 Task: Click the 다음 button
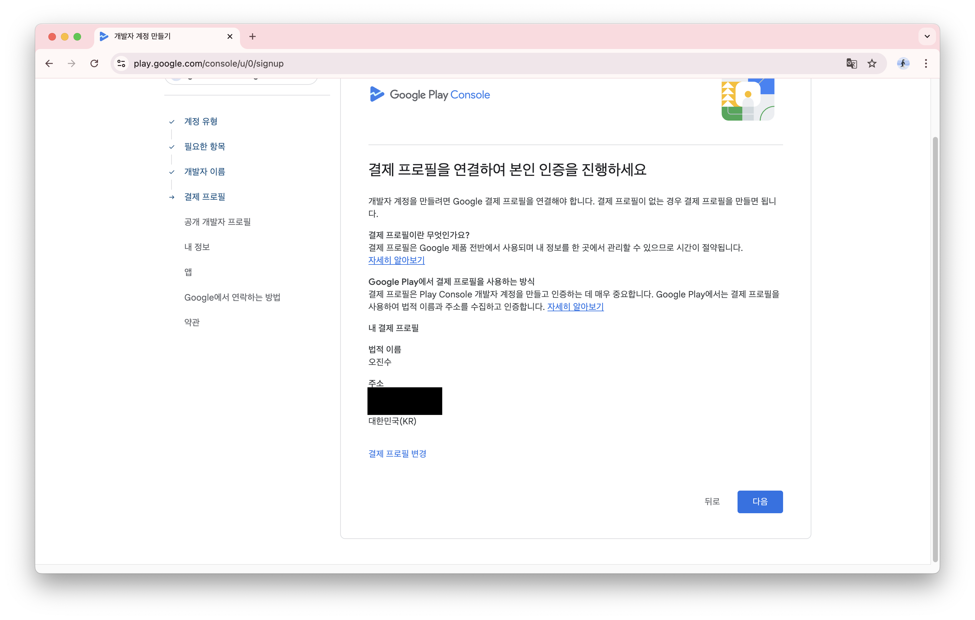tap(760, 501)
